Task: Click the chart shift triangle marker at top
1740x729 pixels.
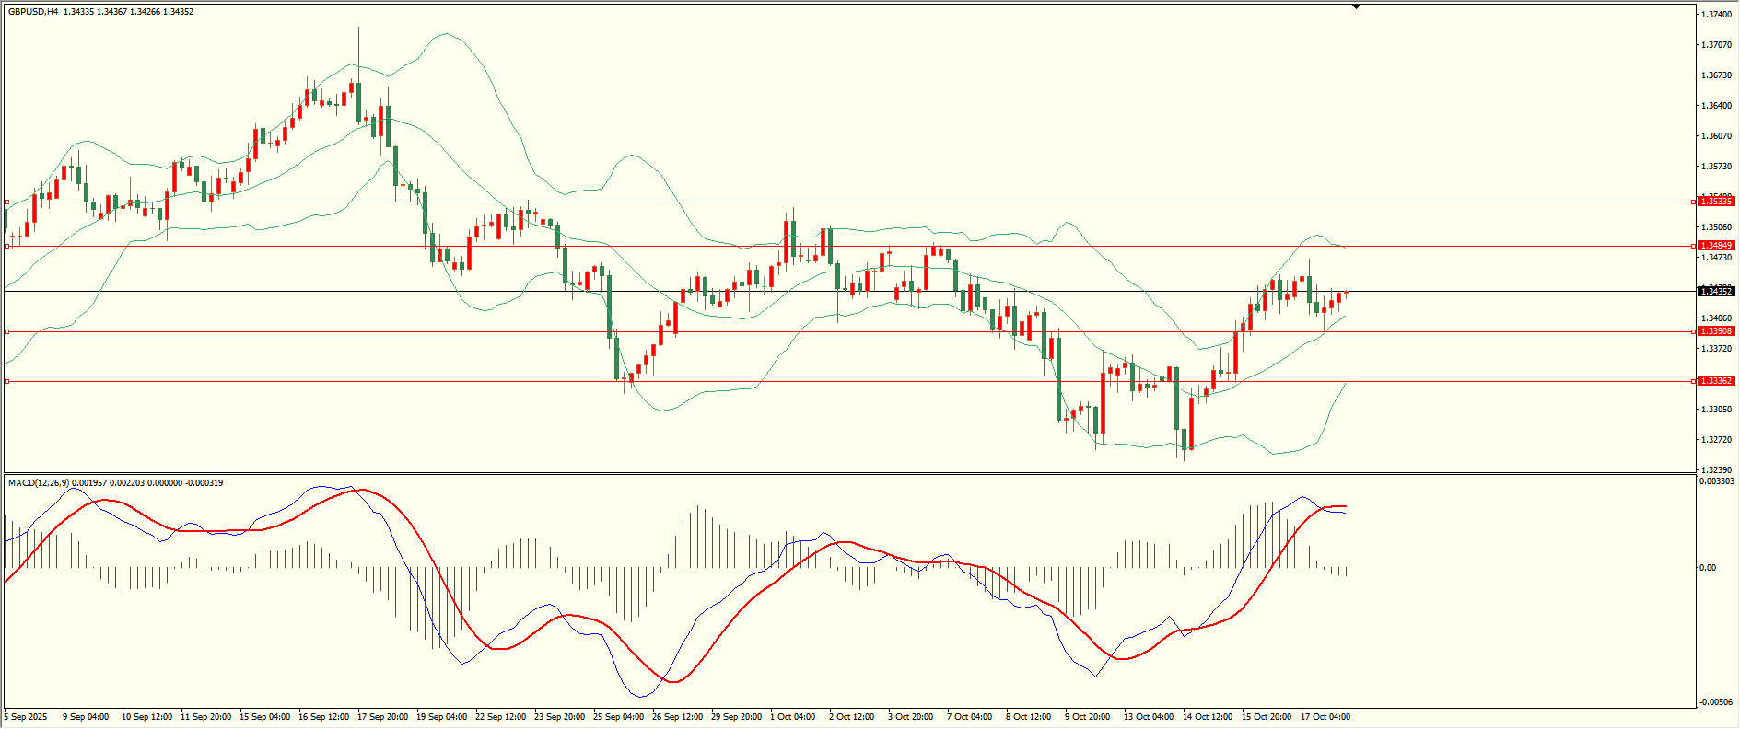Action: [x=1356, y=6]
